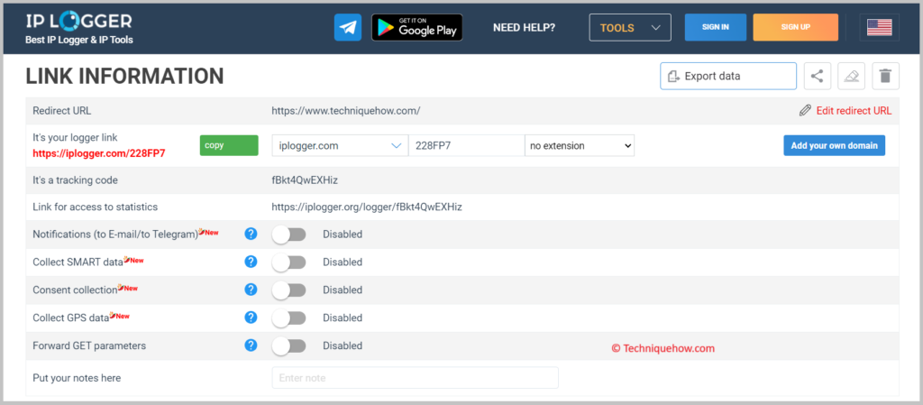Image resolution: width=923 pixels, height=405 pixels.
Task: Click NEED HELP? in the header
Action: [x=524, y=28]
